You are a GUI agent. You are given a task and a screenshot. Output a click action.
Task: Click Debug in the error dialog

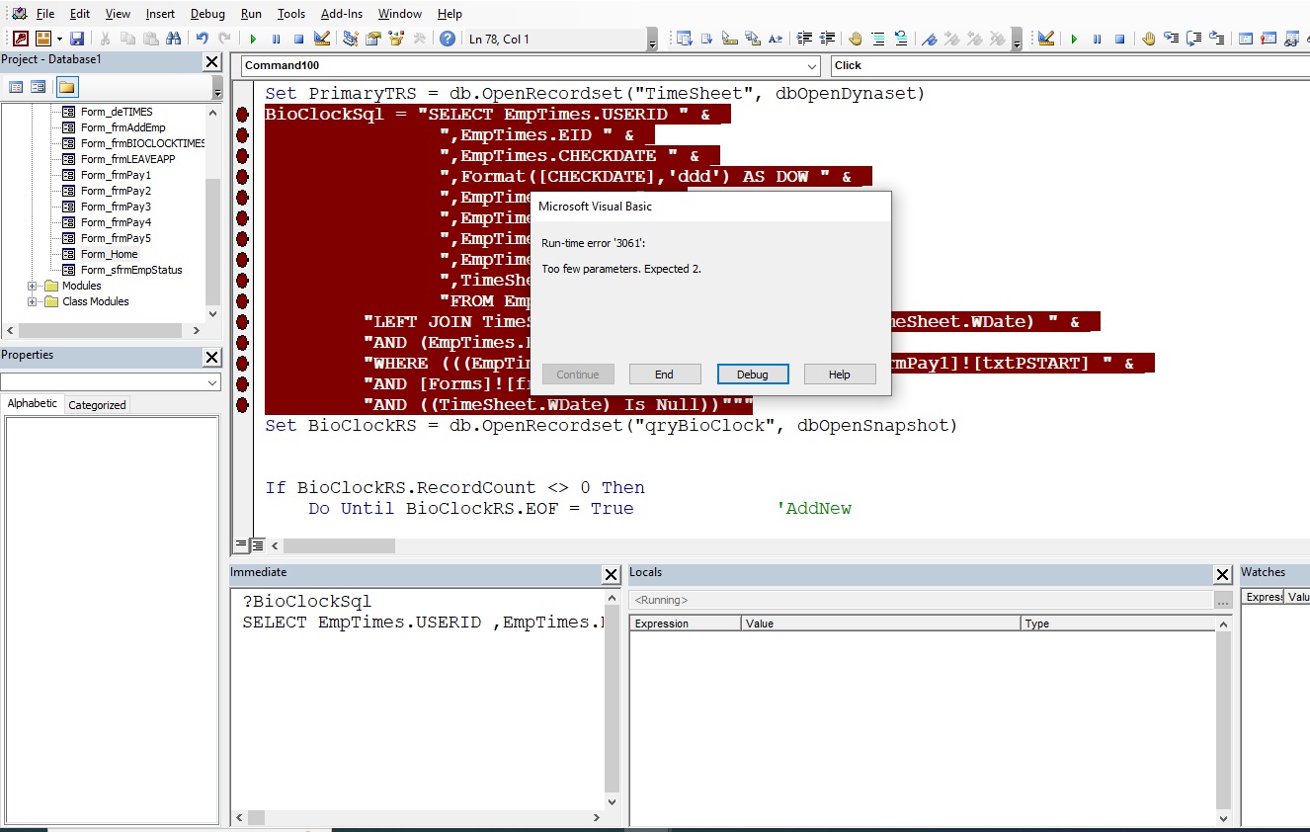pyautogui.click(x=752, y=374)
